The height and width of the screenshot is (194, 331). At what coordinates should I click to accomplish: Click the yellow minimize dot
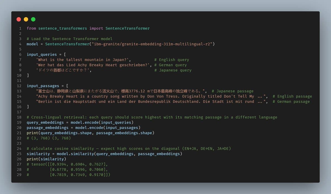click(26, 19)
